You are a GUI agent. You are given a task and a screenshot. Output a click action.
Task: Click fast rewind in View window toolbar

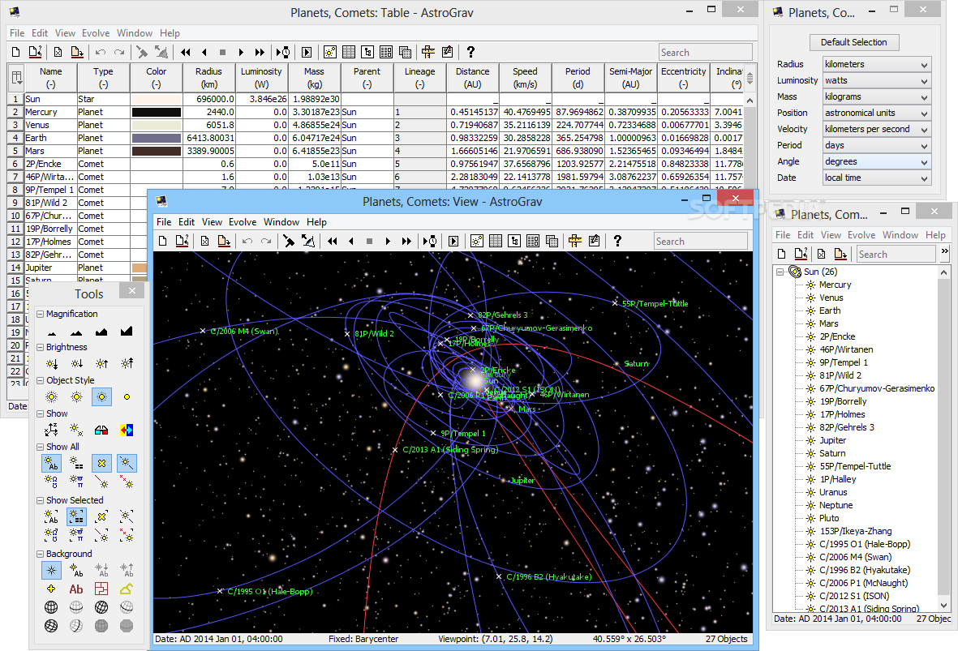point(332,242)
